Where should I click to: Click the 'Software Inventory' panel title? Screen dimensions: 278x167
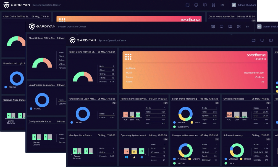click(233, 135)
